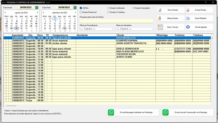Open the help question mark in title bar
Screen dimensions: 218x123
coord(206,2)
